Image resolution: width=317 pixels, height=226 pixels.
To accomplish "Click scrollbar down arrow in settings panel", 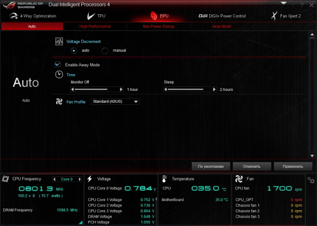I will pyautogui.click(x=312, y=156).
